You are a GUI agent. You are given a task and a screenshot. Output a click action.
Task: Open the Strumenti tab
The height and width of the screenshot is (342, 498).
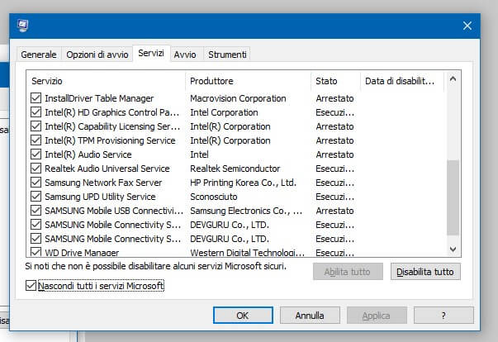(x=226, y=55)
